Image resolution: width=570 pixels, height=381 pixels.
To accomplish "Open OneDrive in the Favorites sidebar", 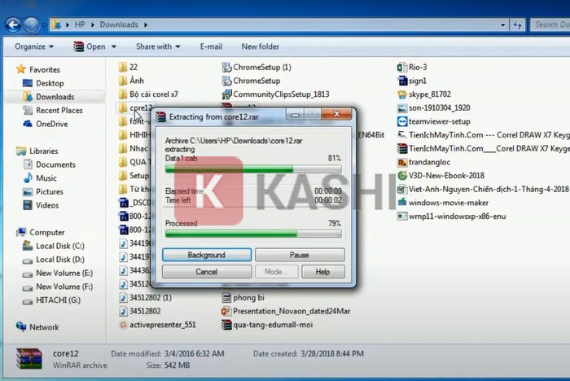I will [51, 124].
